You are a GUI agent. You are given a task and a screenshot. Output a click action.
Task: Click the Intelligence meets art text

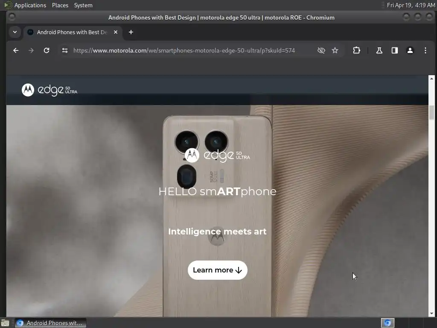tap(217, 231)
